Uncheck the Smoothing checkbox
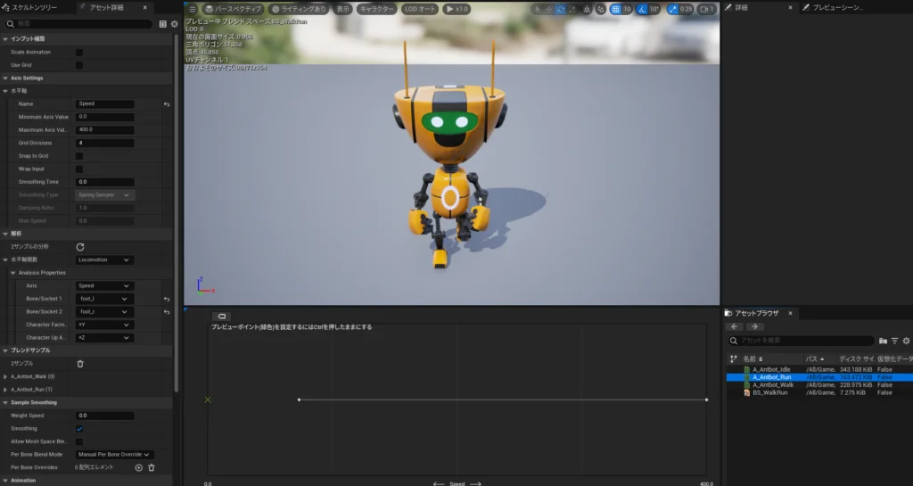Image resolution: width=913 pixels, height=486 pixels. 79,428
